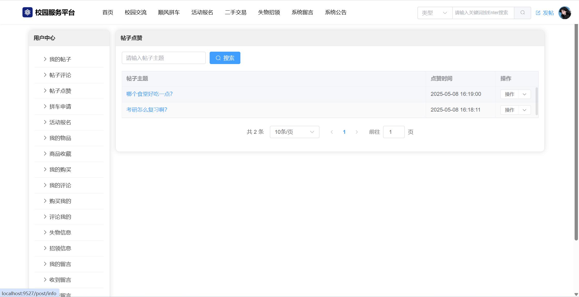The height and width of the screenshot is (297, 579).
Task: Click the blue 搜索 button
Action: coord(225,58)
